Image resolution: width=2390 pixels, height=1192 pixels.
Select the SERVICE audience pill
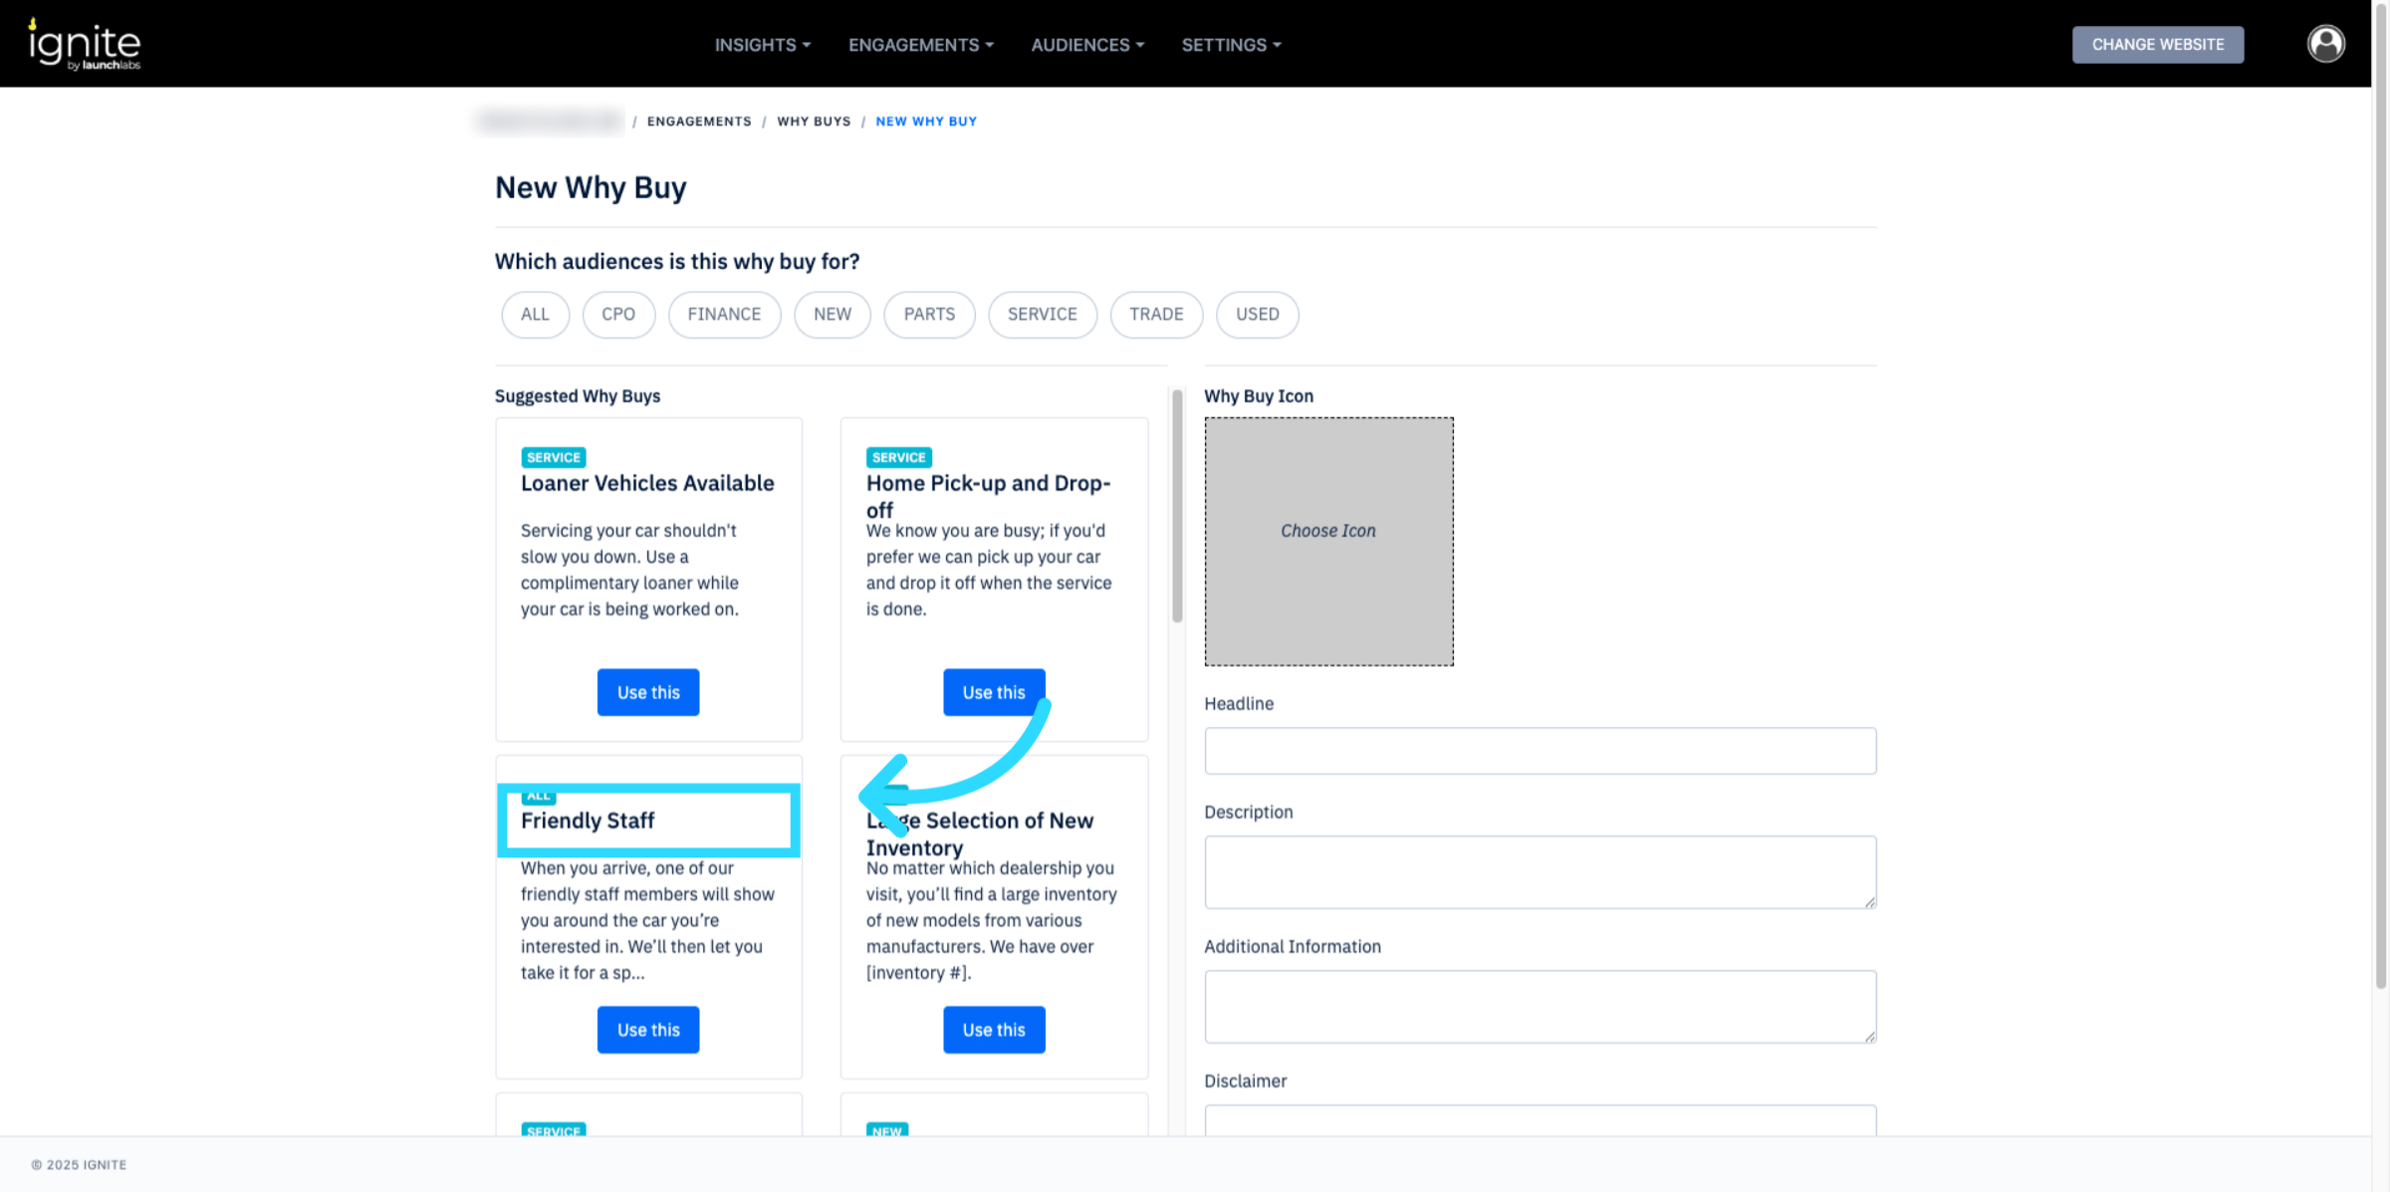point(1042,315)
